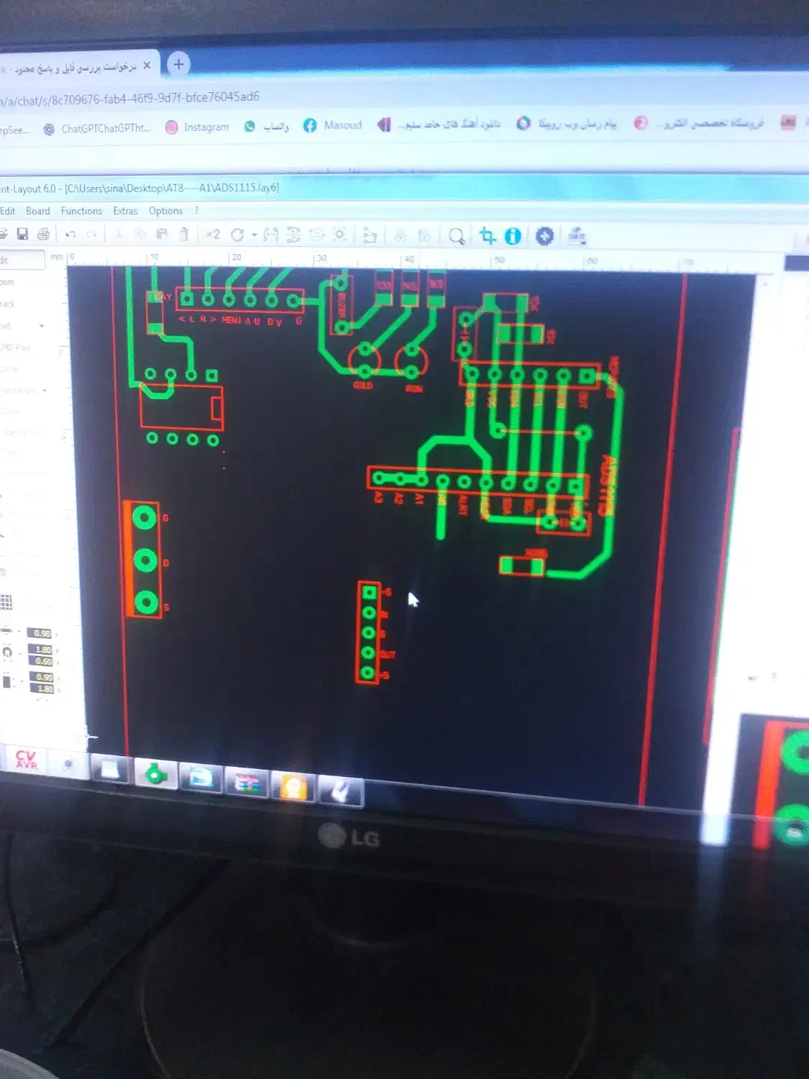Click the SMD pad height value 1.80 below 0.90
Viewport: 809px width, 1079px height.
pos(43,688)
